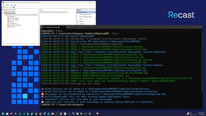Click the Refresh action
Screen dimensions: 206x116
(81, 22)
